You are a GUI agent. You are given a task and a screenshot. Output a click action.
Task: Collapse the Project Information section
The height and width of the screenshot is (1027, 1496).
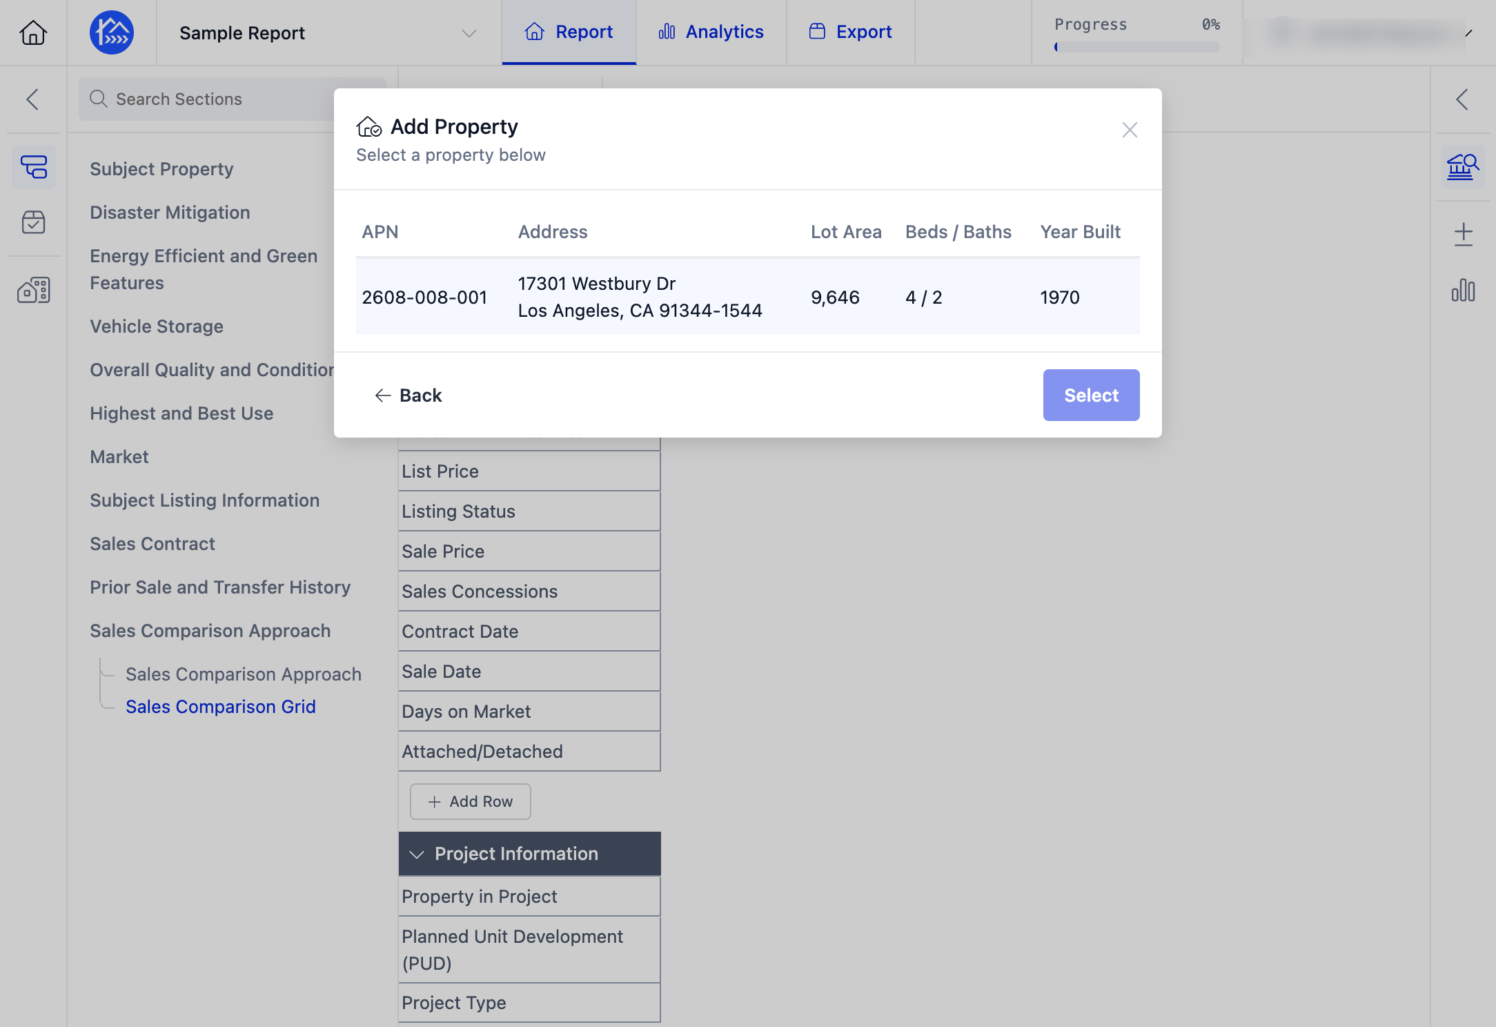coord(417,854)
